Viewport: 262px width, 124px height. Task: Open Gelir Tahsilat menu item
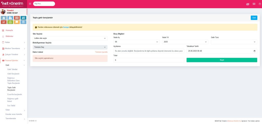tap(13, 70)
